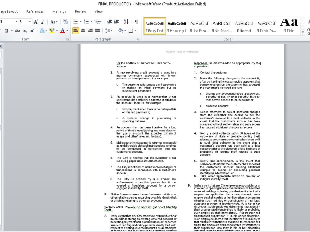Click the Multilevel List icon
The image size is (310, 232).
(97, 22)
